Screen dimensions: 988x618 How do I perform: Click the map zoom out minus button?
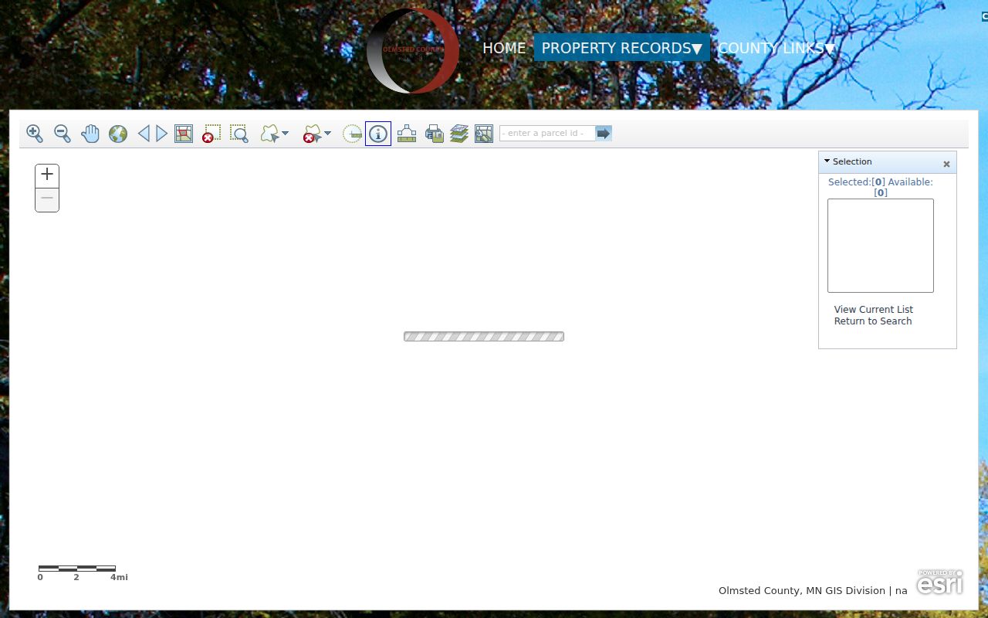click(x=47, y=199)
